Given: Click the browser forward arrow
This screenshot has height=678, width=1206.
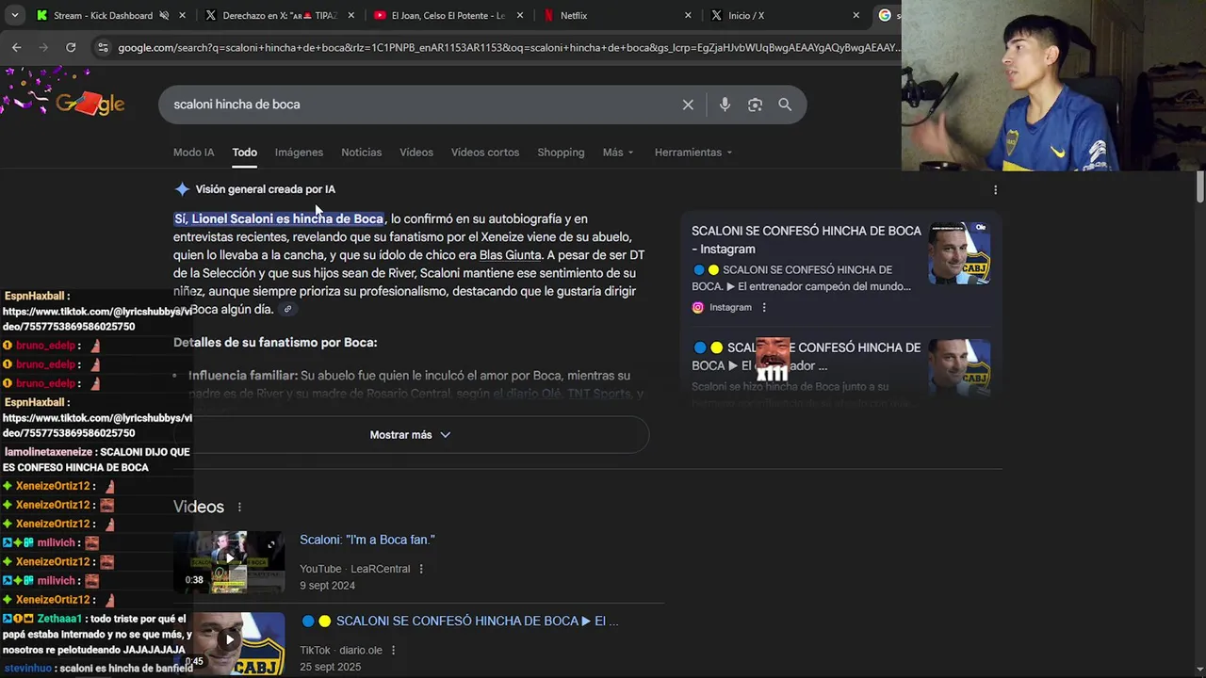Looking at the screenshot, I should (43, 47).
